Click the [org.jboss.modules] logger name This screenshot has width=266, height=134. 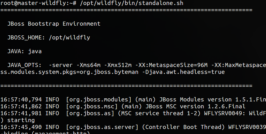click(99, 100)
